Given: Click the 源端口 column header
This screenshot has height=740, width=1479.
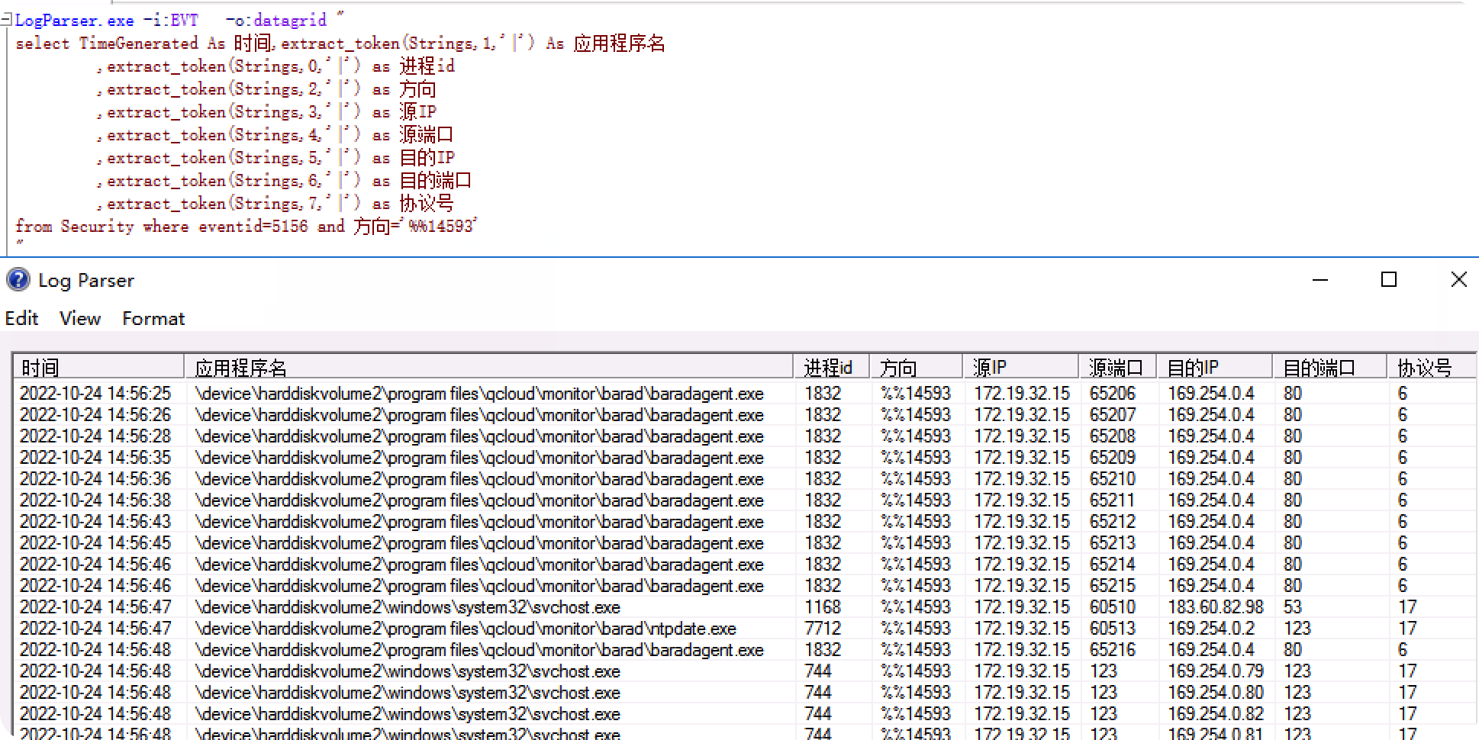Looking at the screenshot, I should [x=1116, y=367].
